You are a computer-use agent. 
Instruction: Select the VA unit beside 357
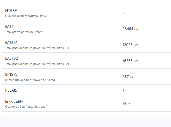[132, 77]
